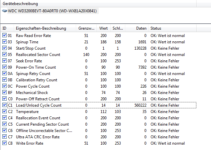211x150 pixels.
Task: Uncheck the Start/Stop Count checkbox
Action: click(4, 48)
